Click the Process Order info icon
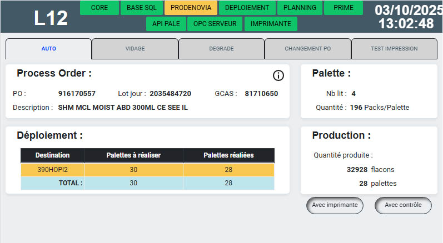 pos(278,75)
